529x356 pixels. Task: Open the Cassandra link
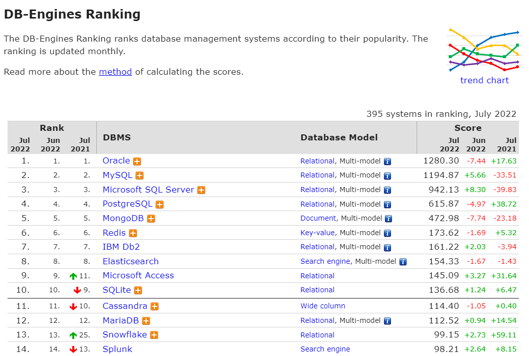point(125,306)
